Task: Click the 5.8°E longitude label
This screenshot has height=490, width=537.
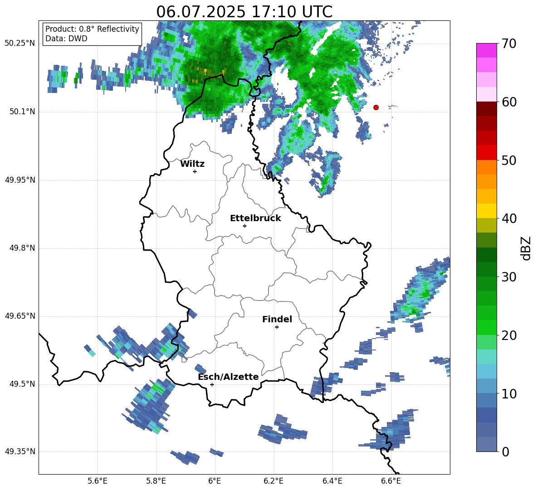Action: [x=156, y=481]
